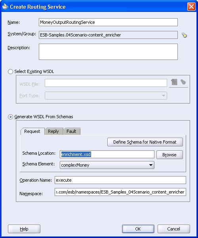The width and height of the screenshot is (198, 238).
Task: Click the Browse button for schema location
Action: (169, 155)
